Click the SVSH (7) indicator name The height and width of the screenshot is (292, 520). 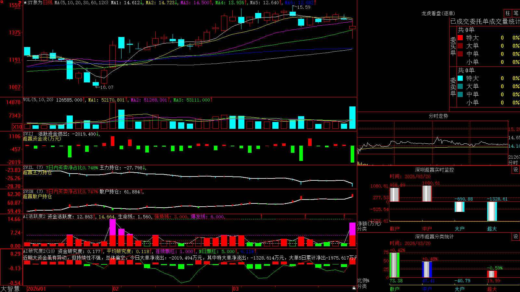pos(33,192)
